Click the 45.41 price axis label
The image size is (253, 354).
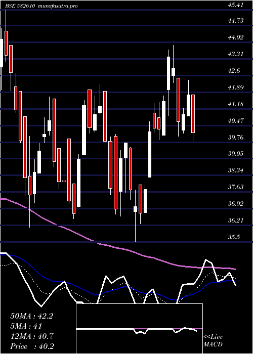236,5
